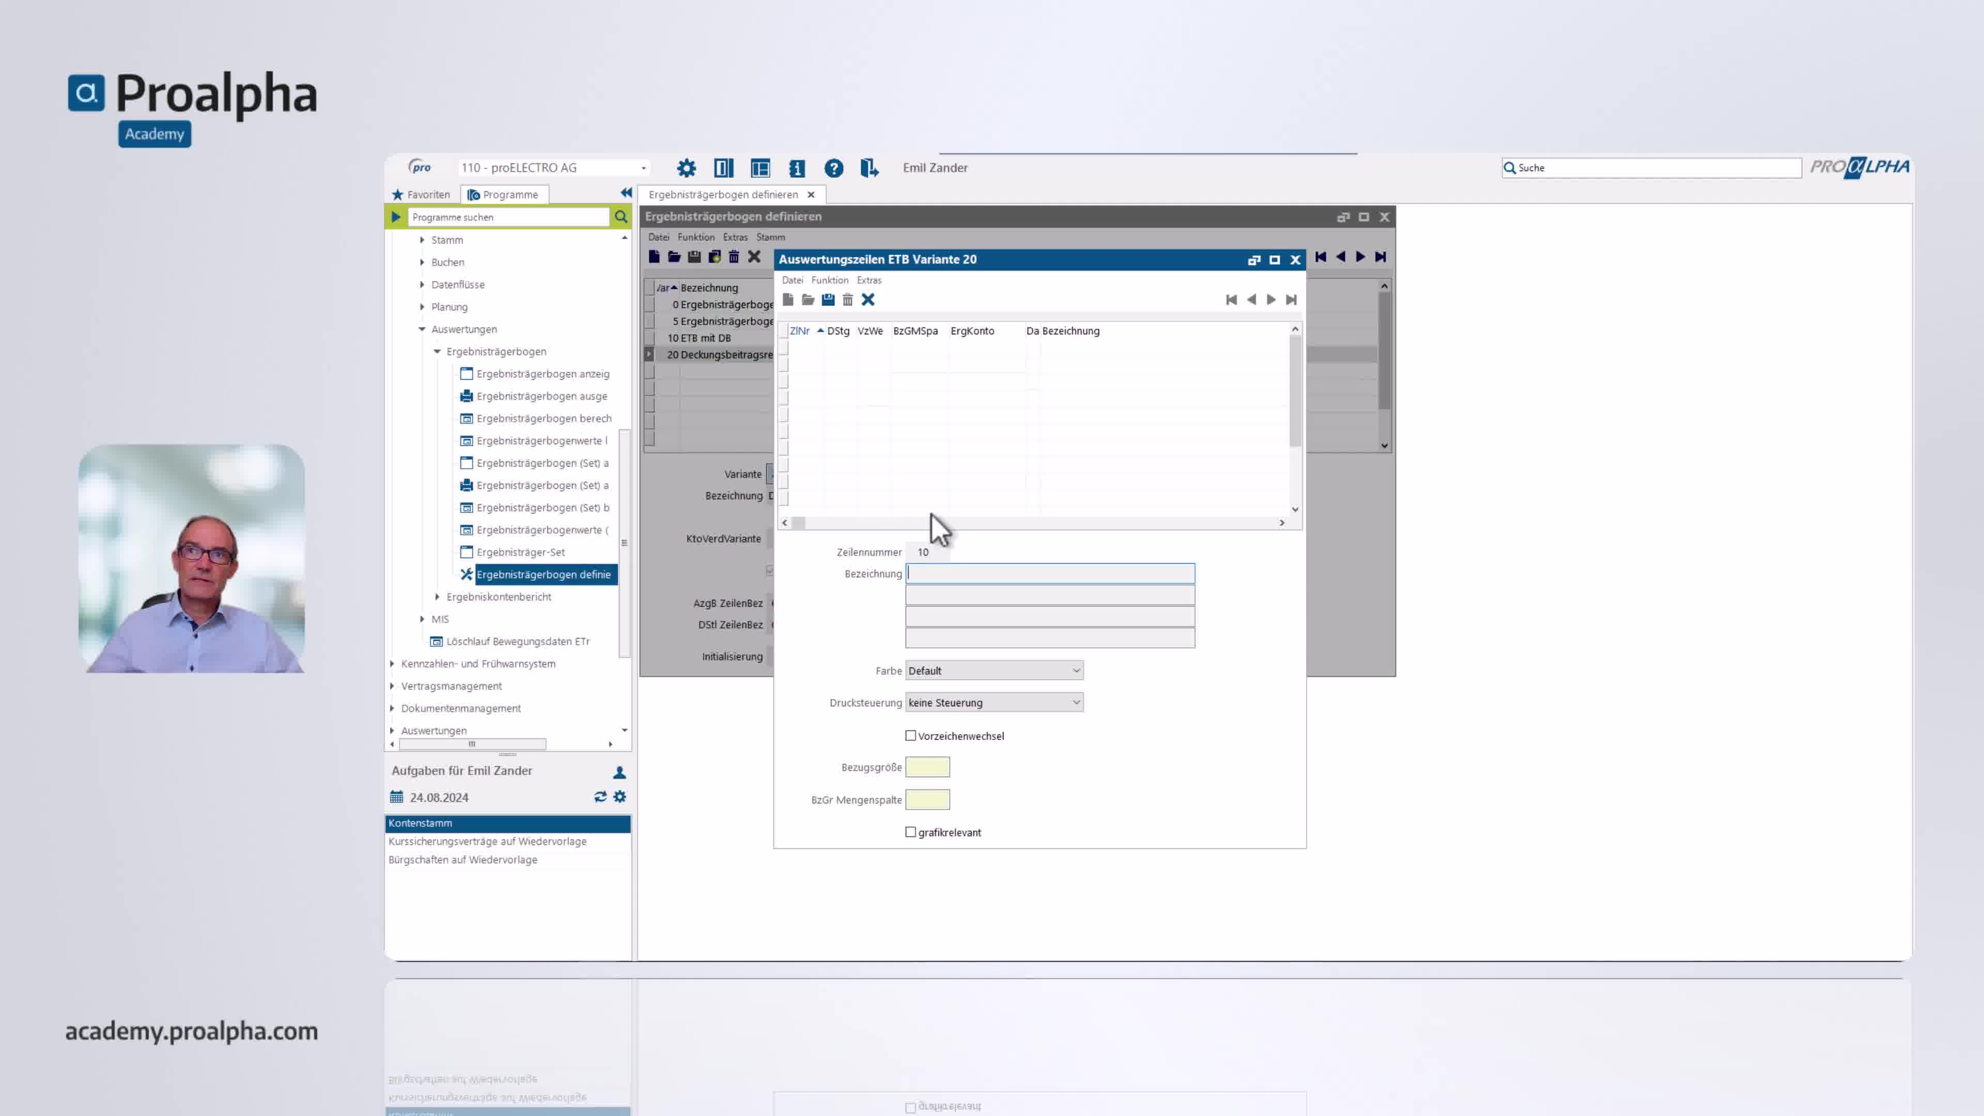The width and height of the screenshot is (1984, 1116).
Task: Expand the Planung tree node
Action: 422,306
